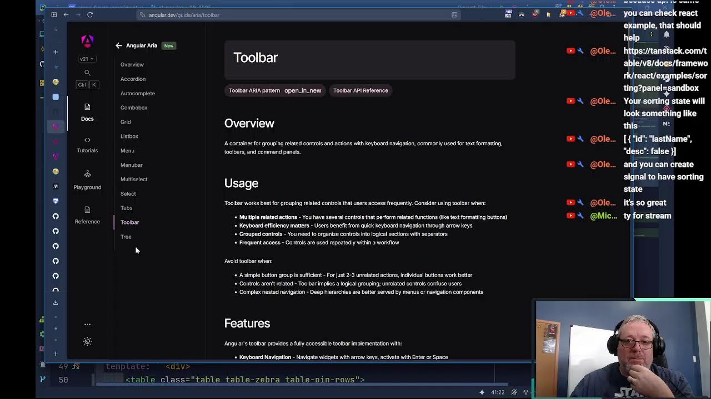711x399 pixels.
Task: Click the Overview section heading
Action: (x=249, y=124)
